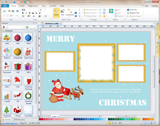The image size is (160, 126).
Task: Toggle Underline formatting
Action: 30,13
